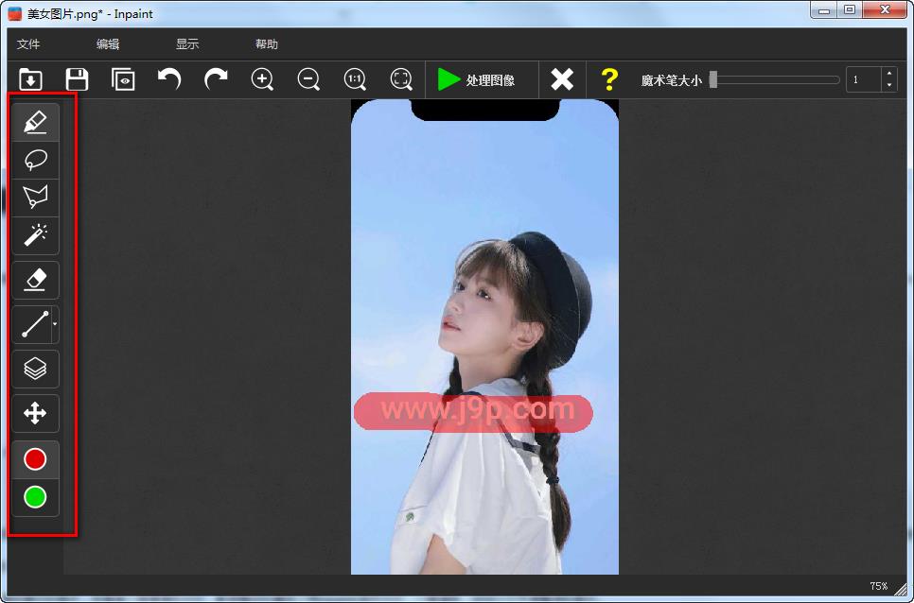Click the 魔术笔大小 slider handle
This screenshot has height=603, width=914.
click(713, 80)
